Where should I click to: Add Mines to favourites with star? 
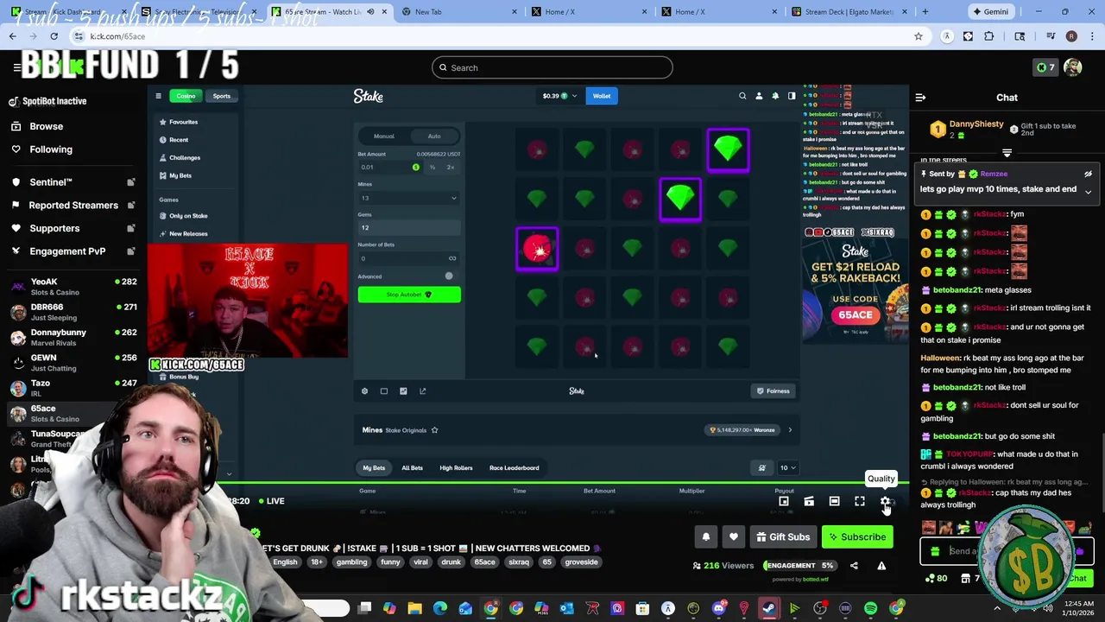click(x=434, y=429)
